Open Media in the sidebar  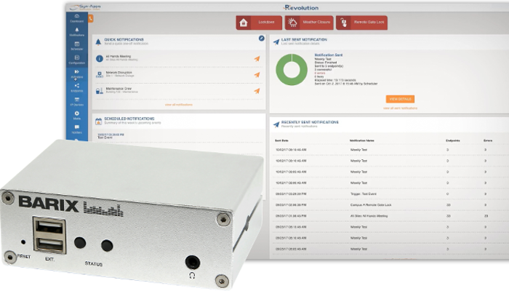click(77, 115)
